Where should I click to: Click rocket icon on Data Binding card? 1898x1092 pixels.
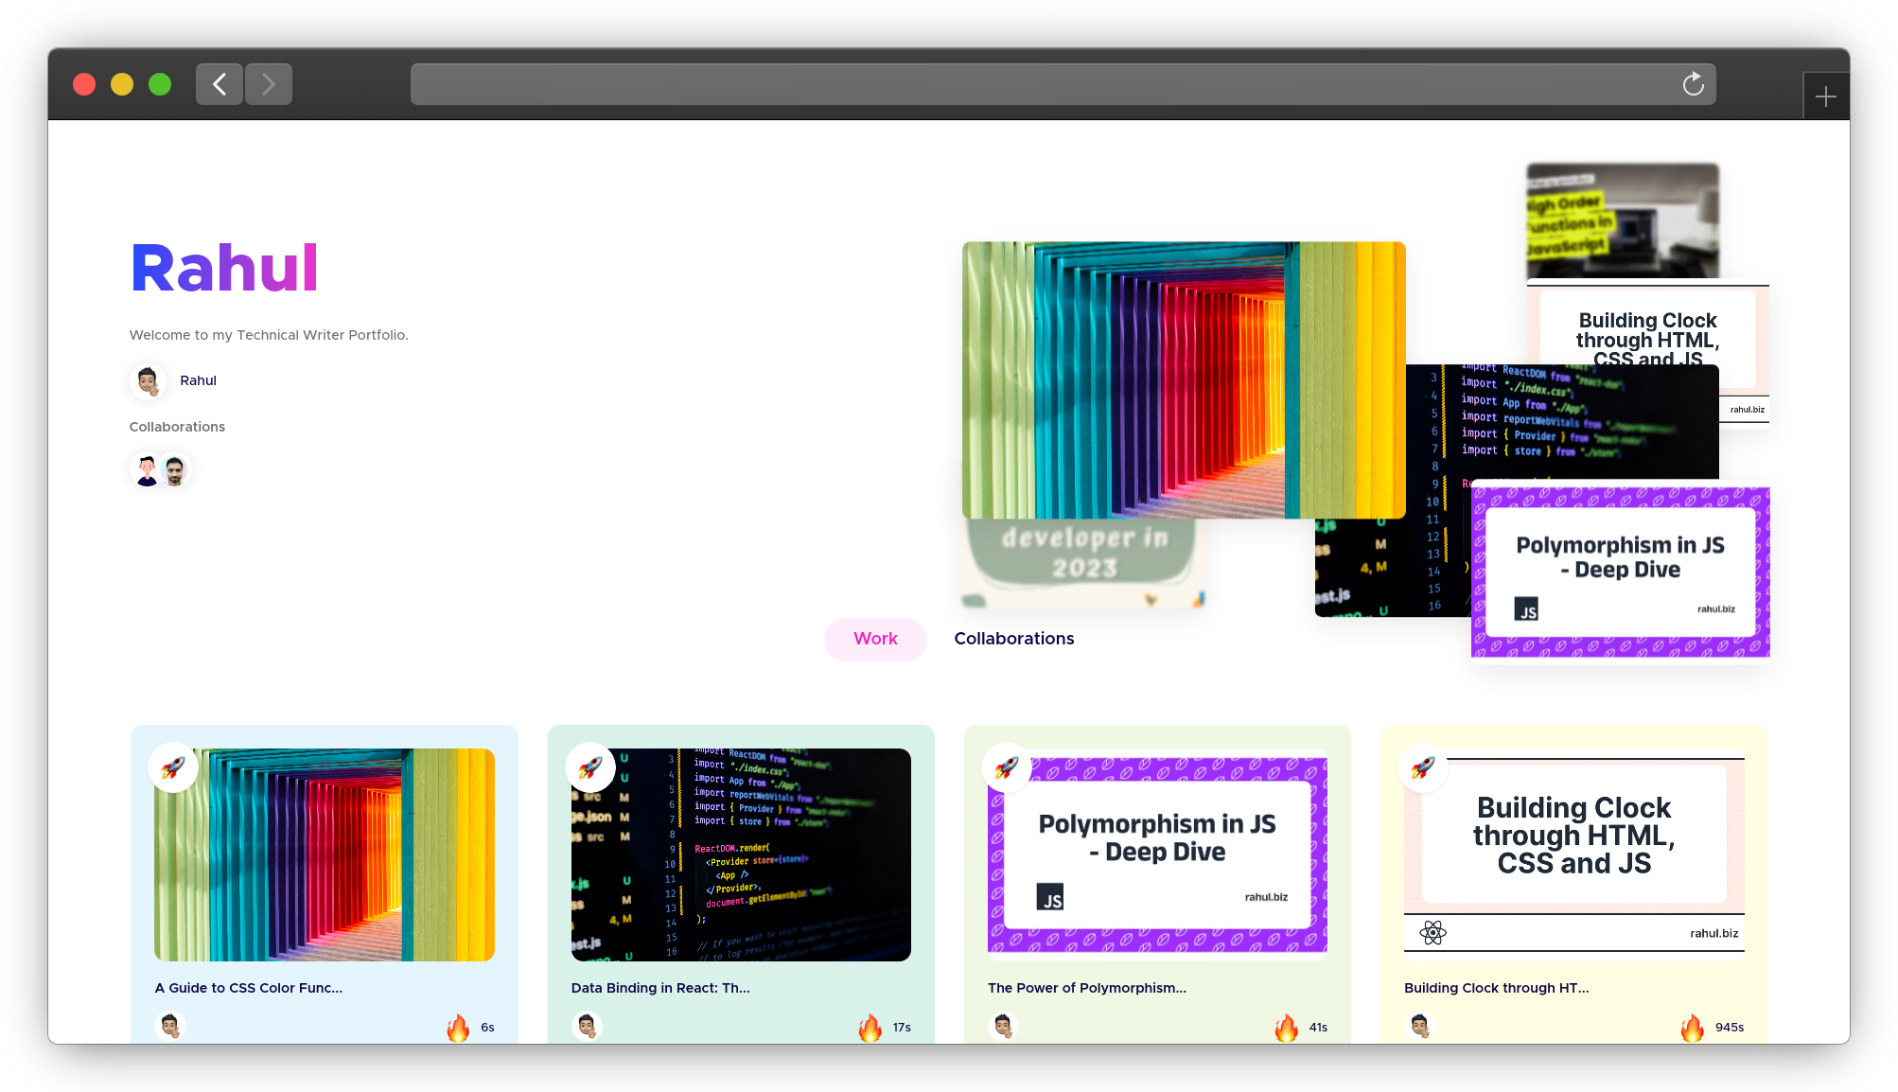[590, 767]
